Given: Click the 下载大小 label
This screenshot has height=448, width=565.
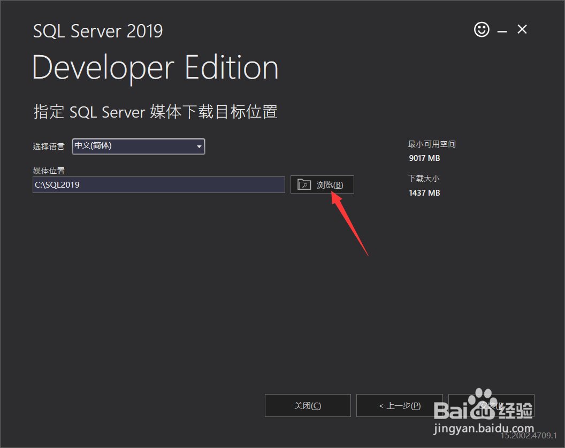Looking at the screenshot, I should click(423, 178).
